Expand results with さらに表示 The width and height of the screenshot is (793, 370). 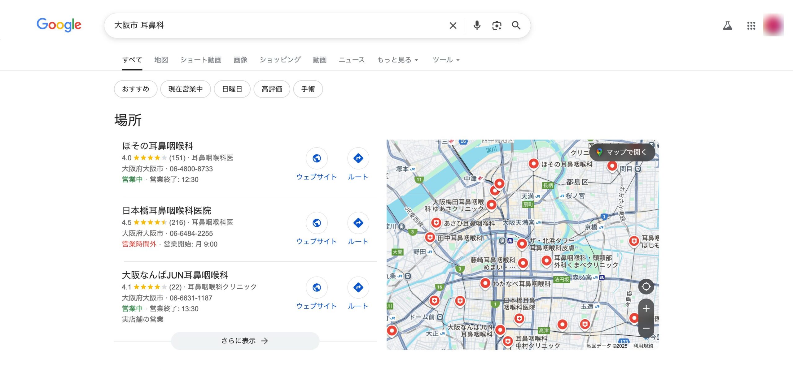245,341
